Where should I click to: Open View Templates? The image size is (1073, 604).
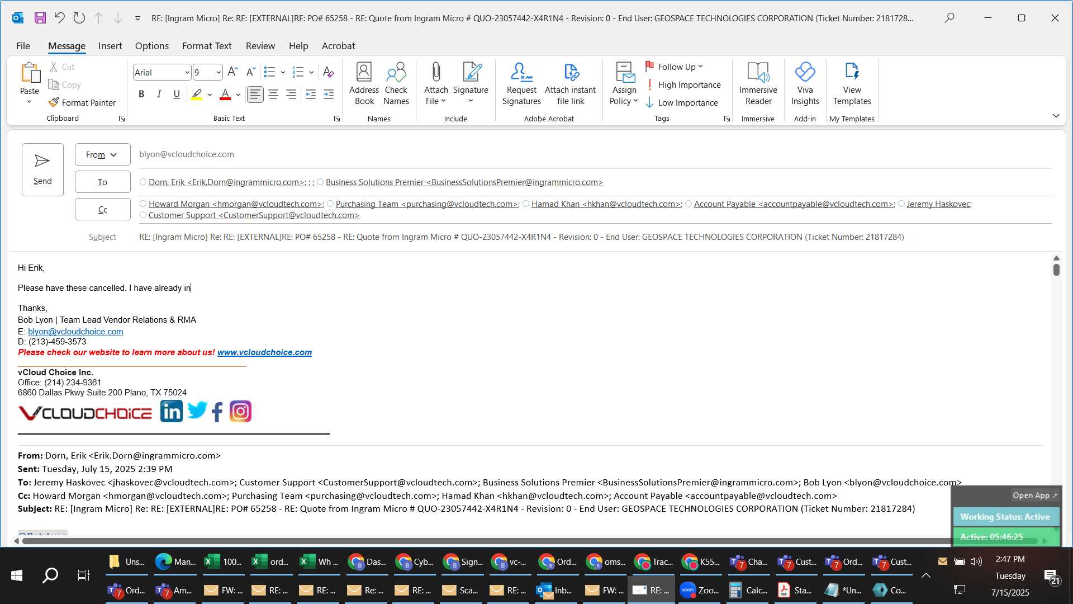click(x=852, y=84)
